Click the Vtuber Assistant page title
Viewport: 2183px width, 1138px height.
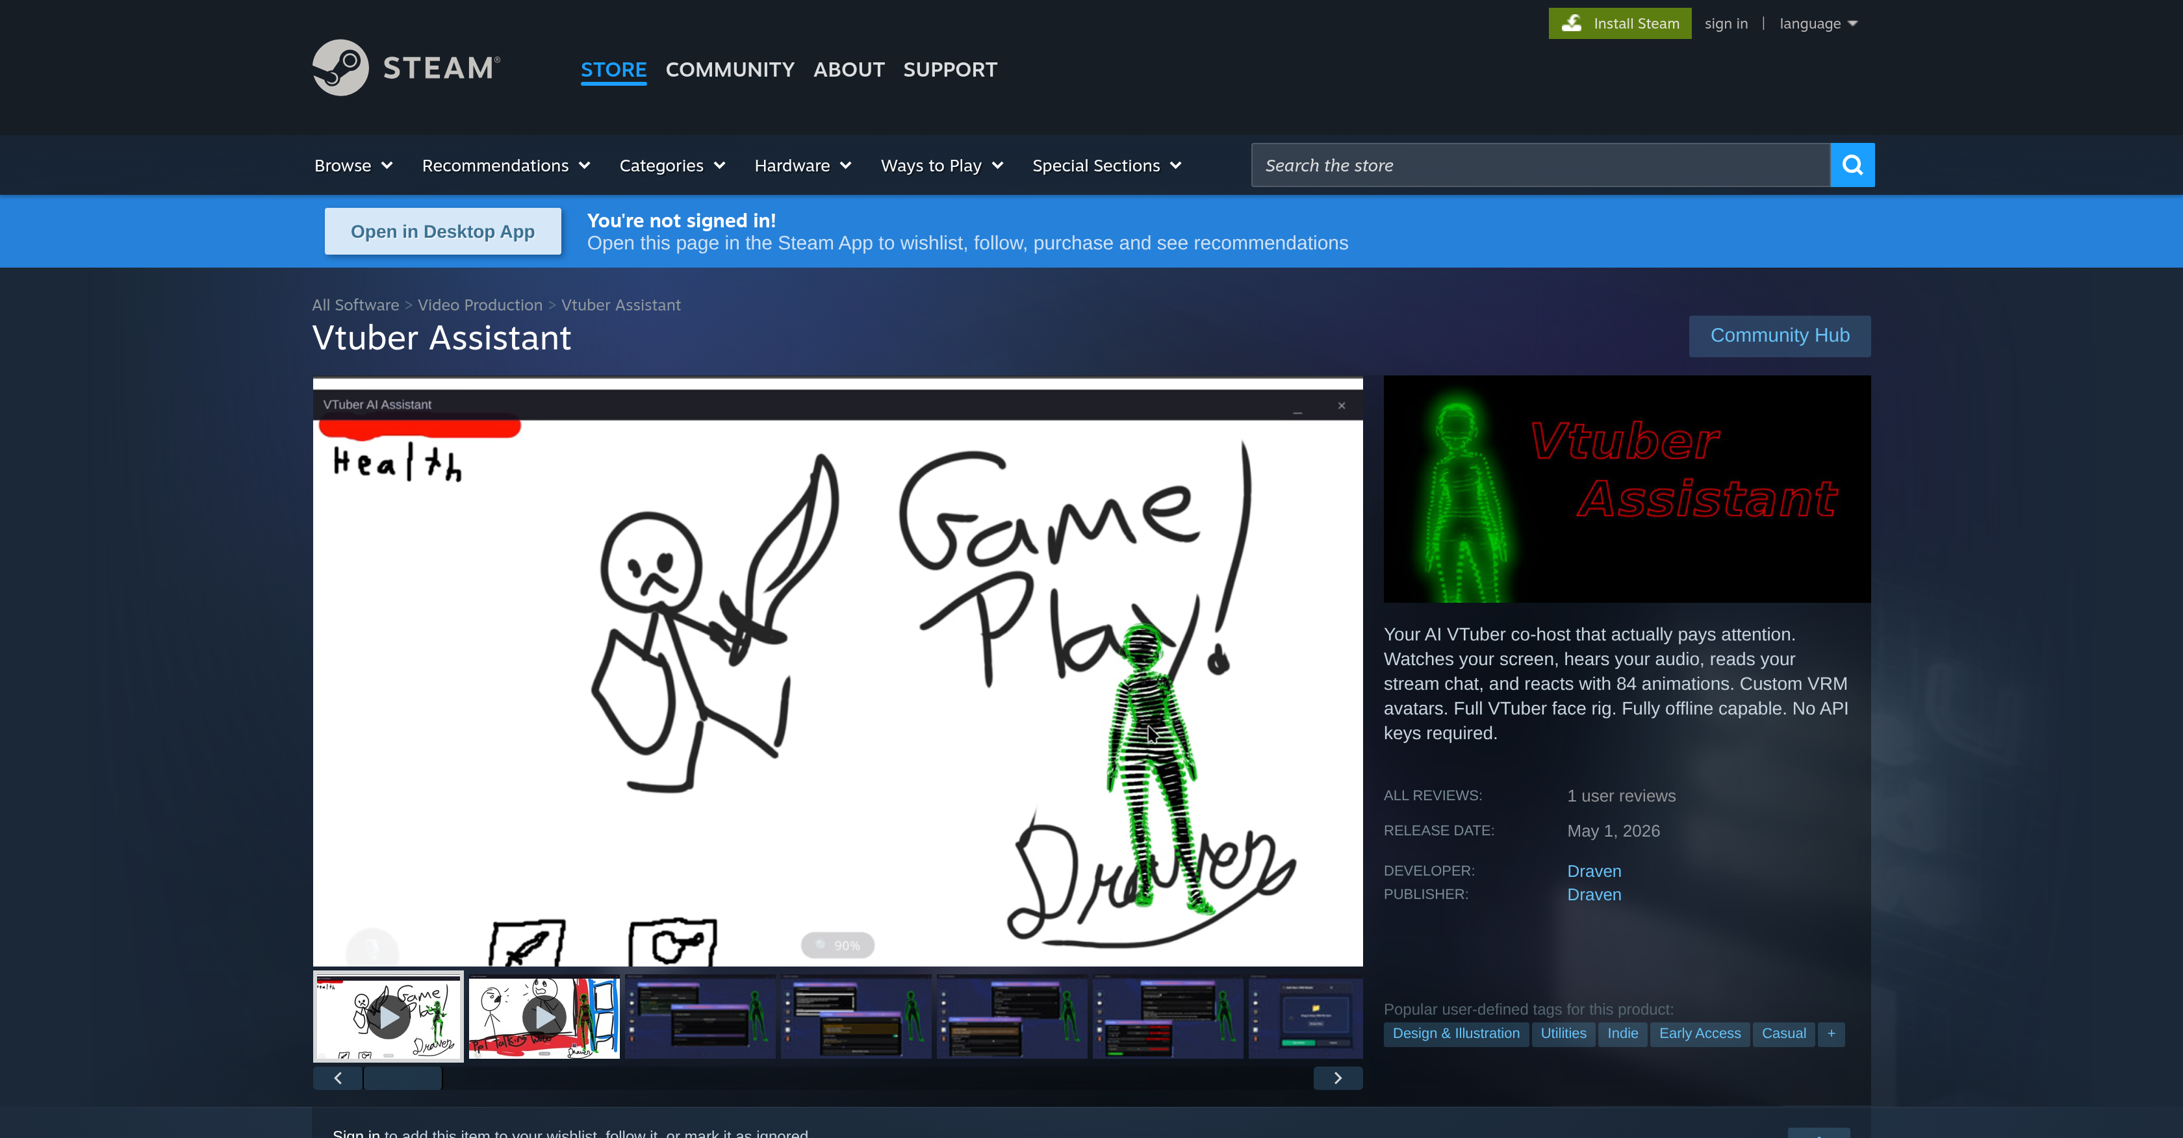tap(442, 338)
